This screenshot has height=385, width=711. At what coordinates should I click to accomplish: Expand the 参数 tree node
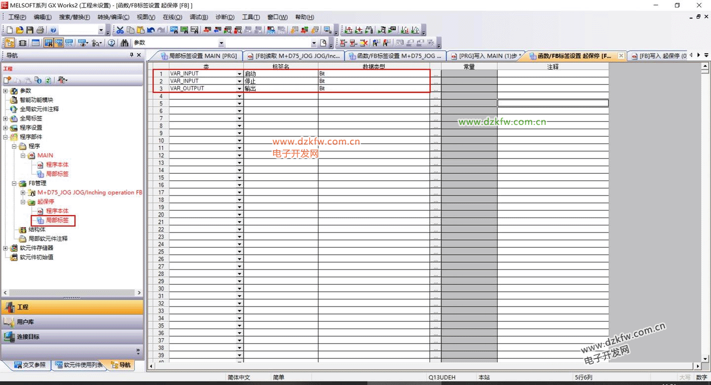(5, 91)
